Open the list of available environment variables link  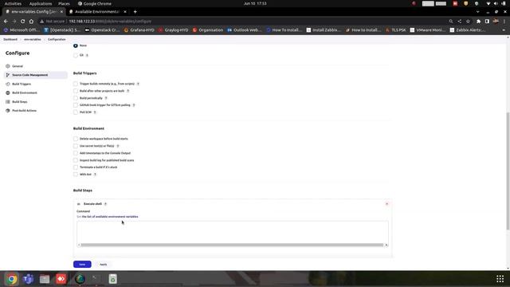pyautogui.click(x=110, y=217)
